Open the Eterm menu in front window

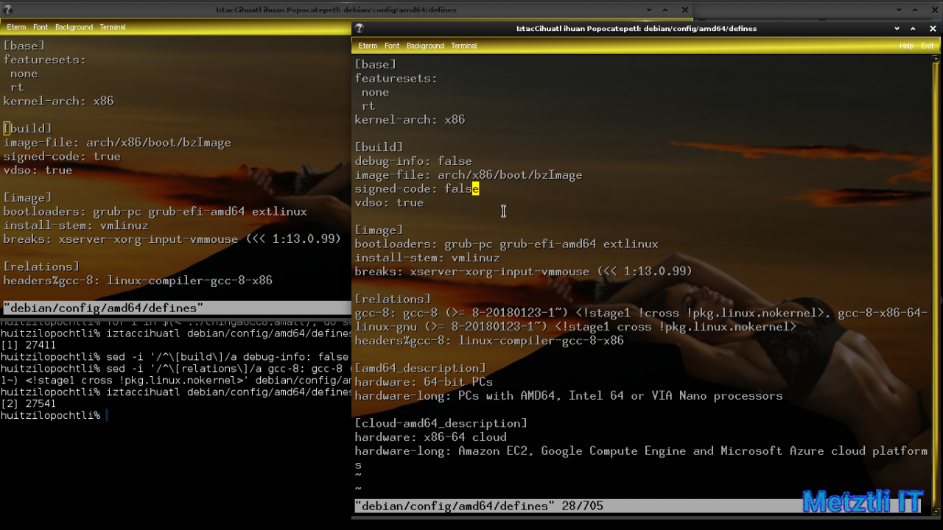[x=367, y=46]
